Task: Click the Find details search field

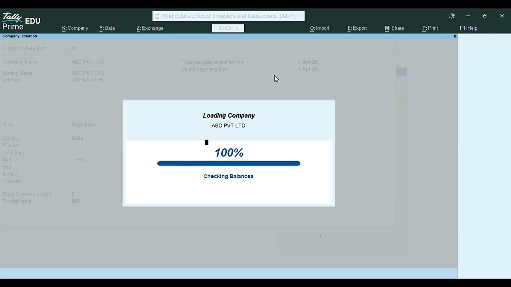Action: click(x=228, y=16)
